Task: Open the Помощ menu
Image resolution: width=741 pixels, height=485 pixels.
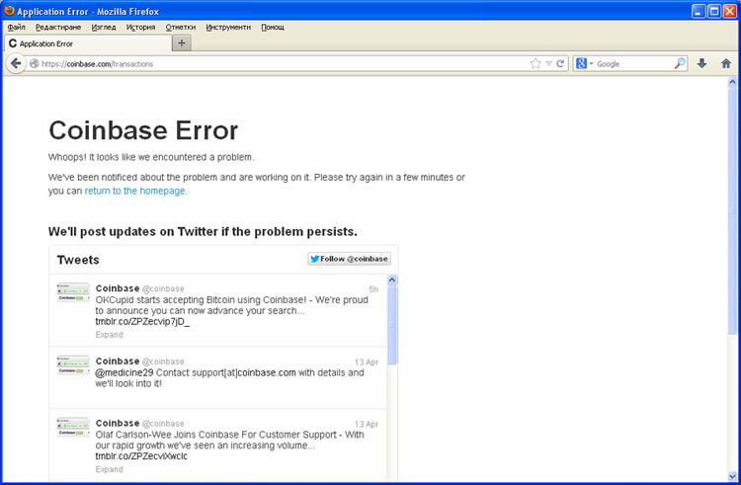Action: click(x=273, y=27)
